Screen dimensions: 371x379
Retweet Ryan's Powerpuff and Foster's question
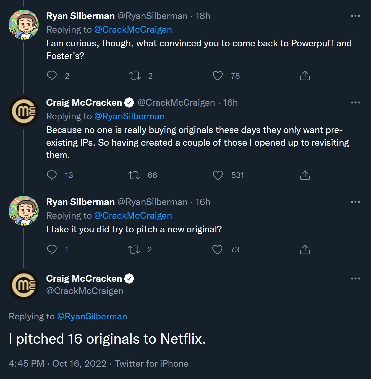pyautogui.click(x=135, y=76)
